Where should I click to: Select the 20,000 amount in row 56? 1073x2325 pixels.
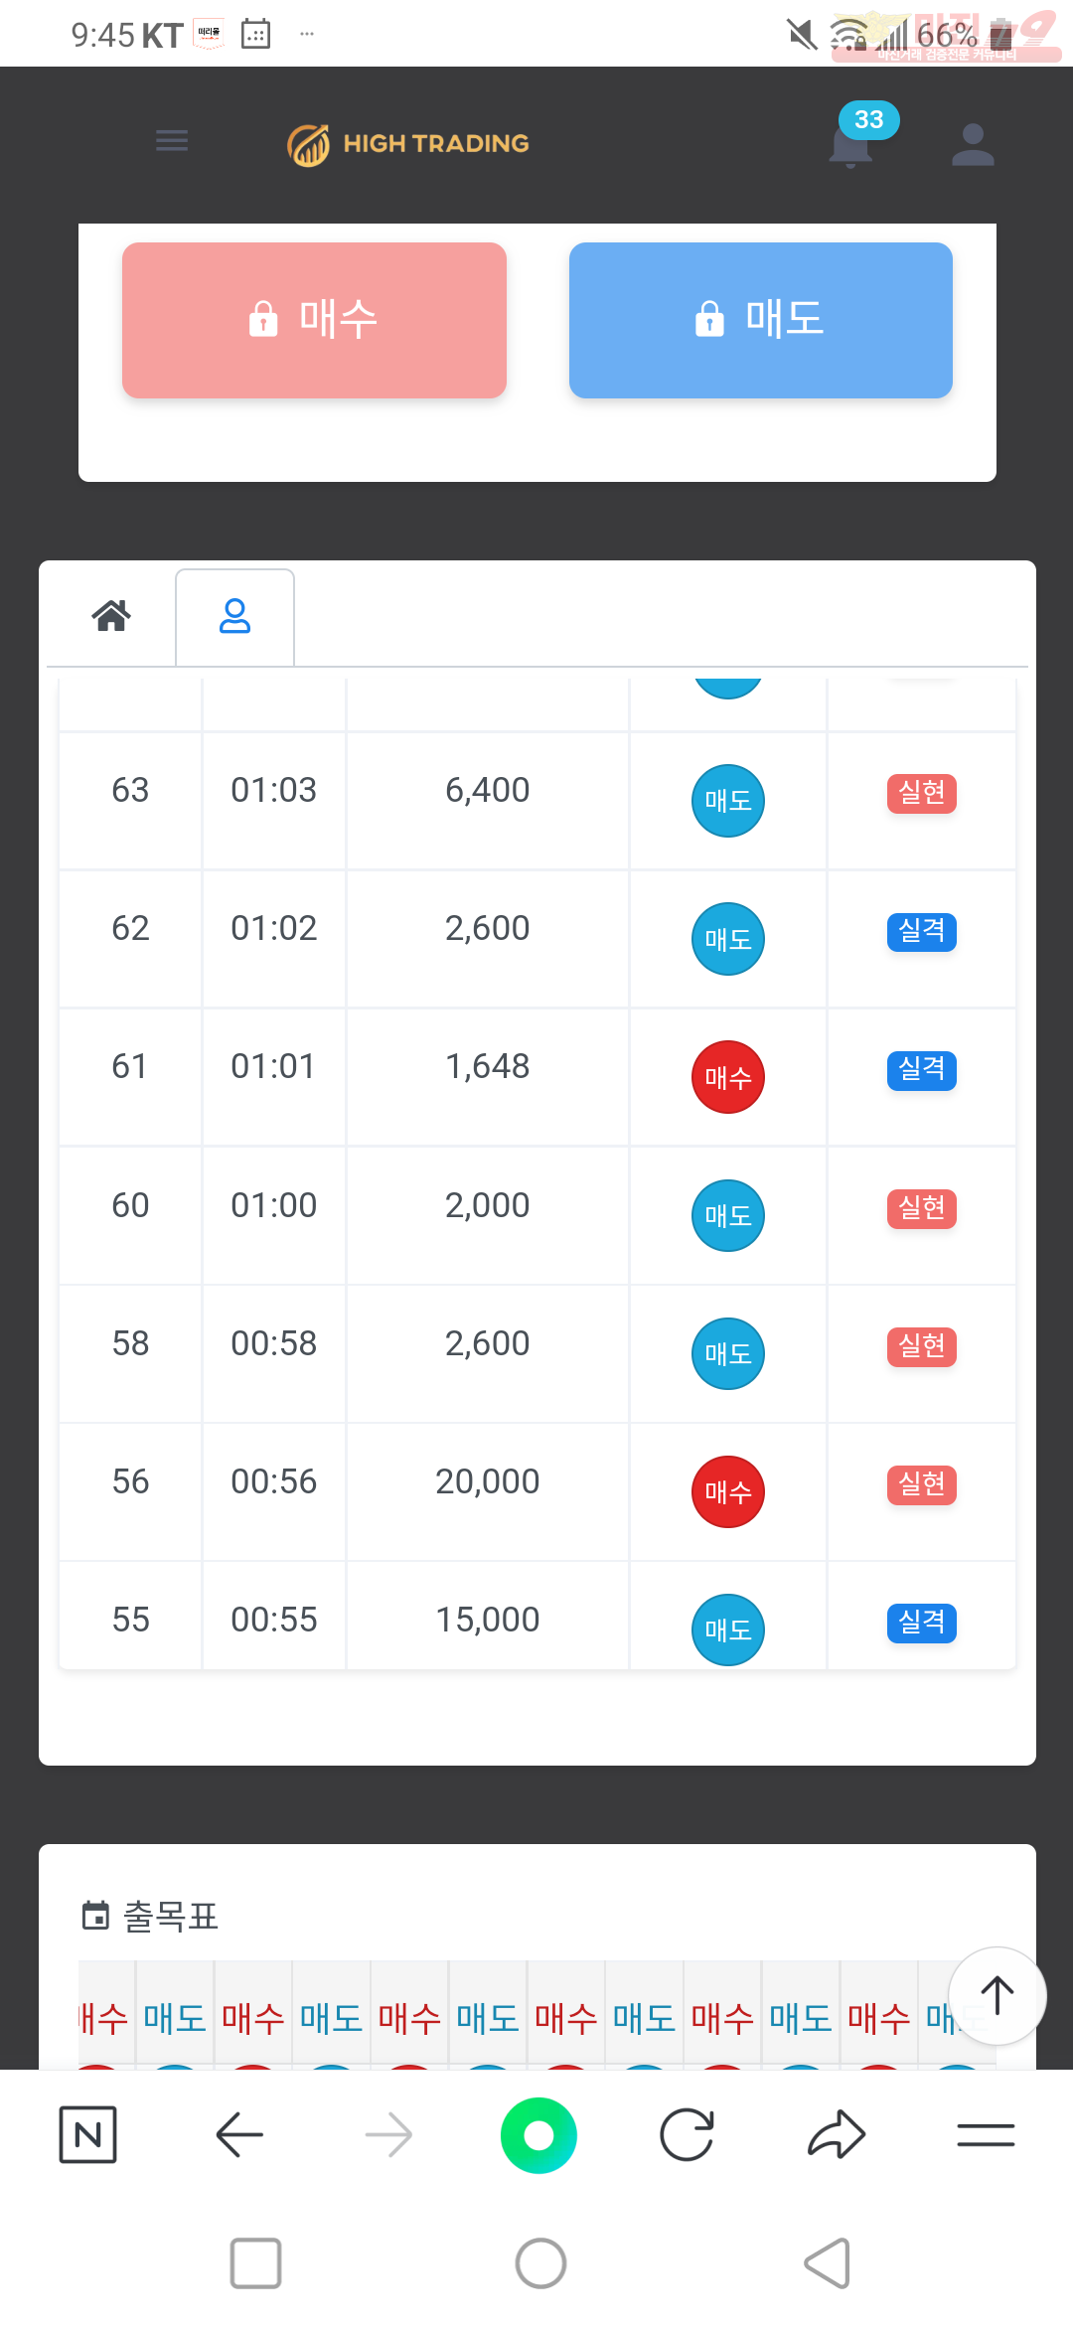[x=488, y=1481]
